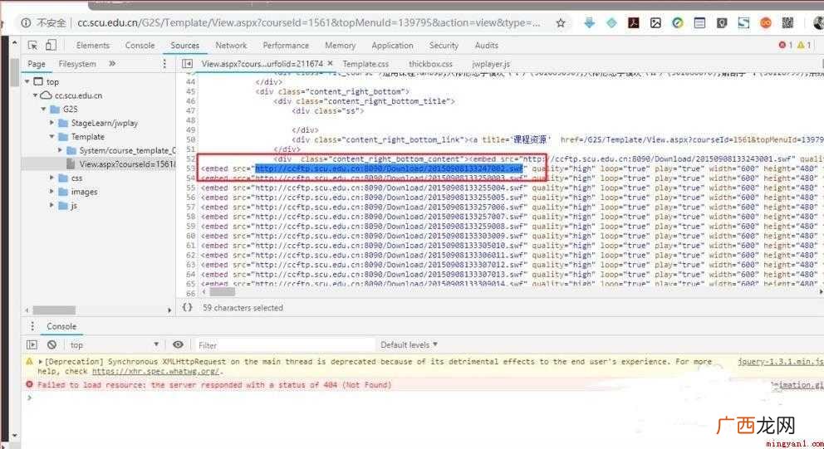The height and width of the screenshot is (449, 824).
Task: Show the console sidebar icon
Action: (x=32, y=345)
